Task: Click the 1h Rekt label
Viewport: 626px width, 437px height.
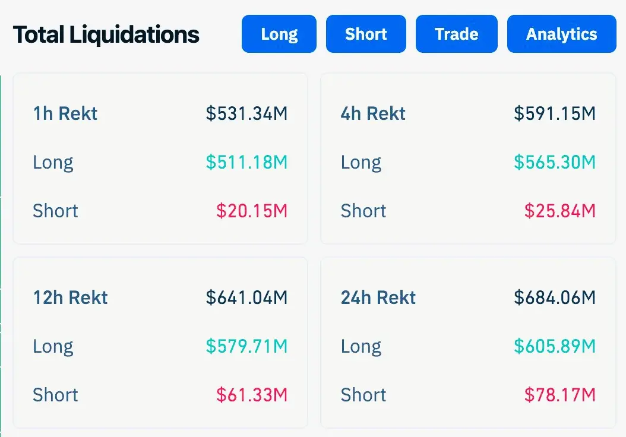Action: click(x=65, y=113)
